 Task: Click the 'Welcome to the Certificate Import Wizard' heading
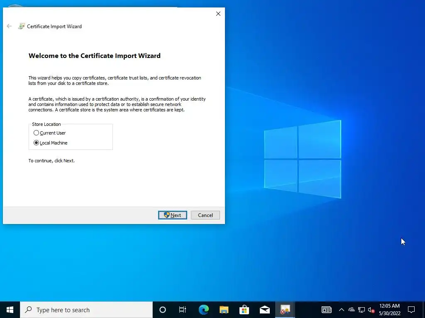pos(95,56)
